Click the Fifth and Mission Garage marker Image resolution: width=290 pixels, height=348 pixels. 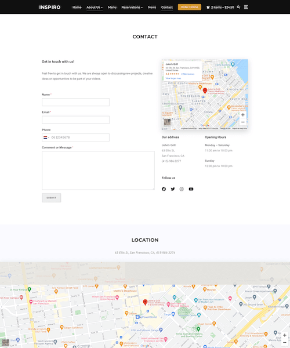coord(161,330)
